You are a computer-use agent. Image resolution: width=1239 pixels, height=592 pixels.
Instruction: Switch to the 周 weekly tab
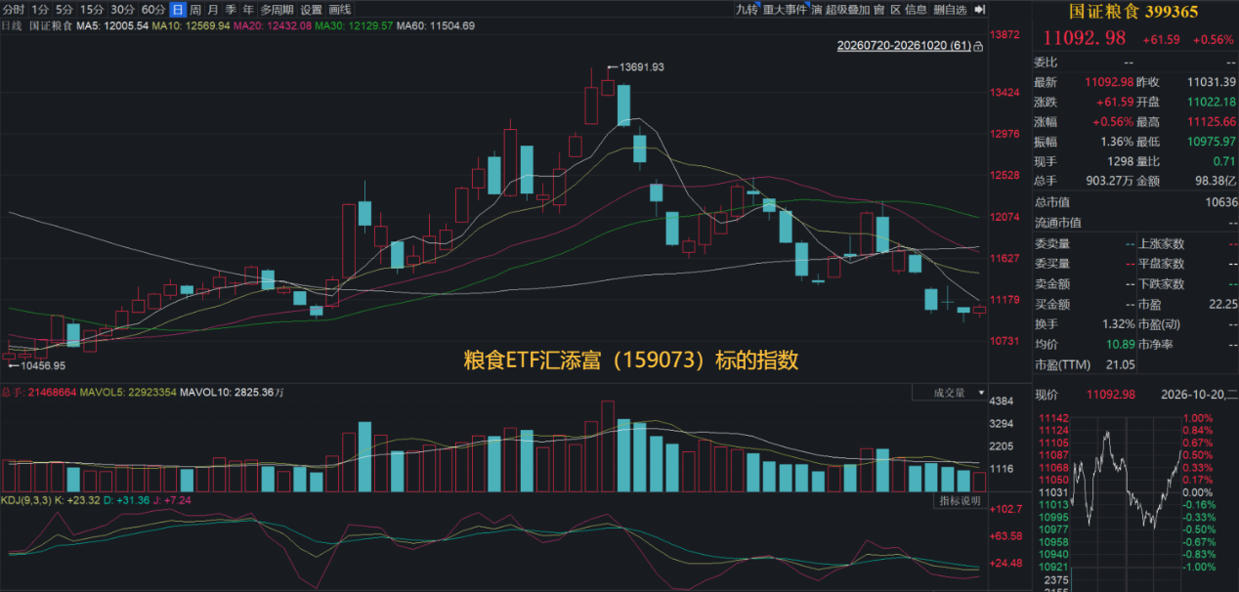click(x=195, y=10)
